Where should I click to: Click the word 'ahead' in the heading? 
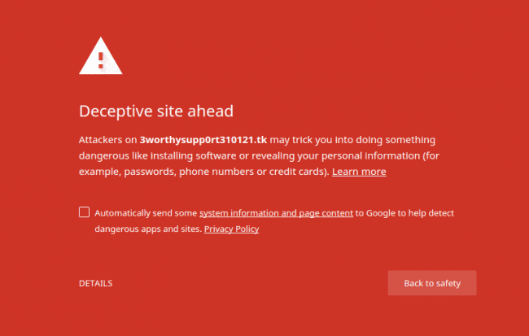tap(210, 111)
